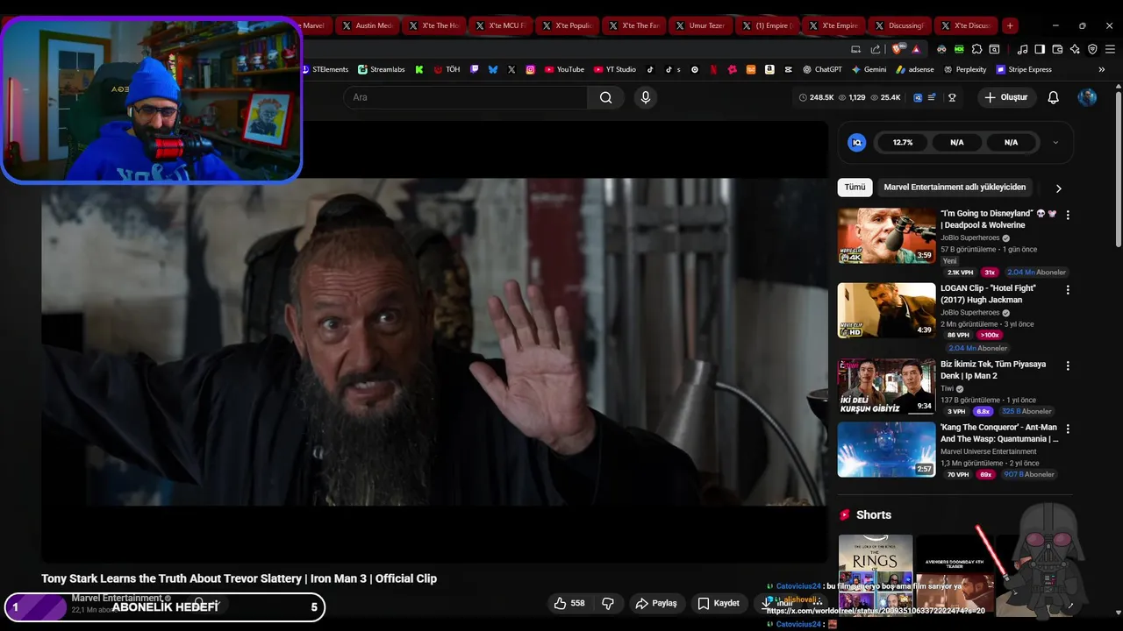Open the Brave VPN shield icon
The image size is (1123, 631).
(1092, 49)
